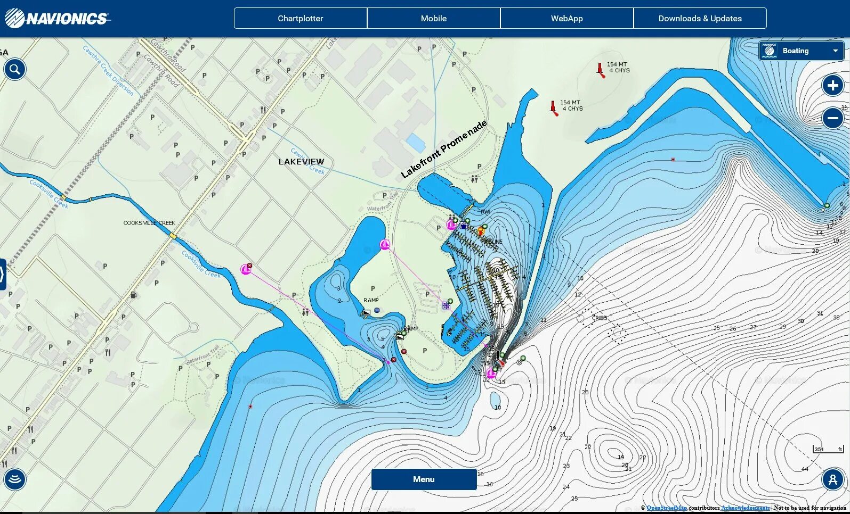850x514 pixels.
Task: Zoom in using the plus button
Action: tap(832, 85)
